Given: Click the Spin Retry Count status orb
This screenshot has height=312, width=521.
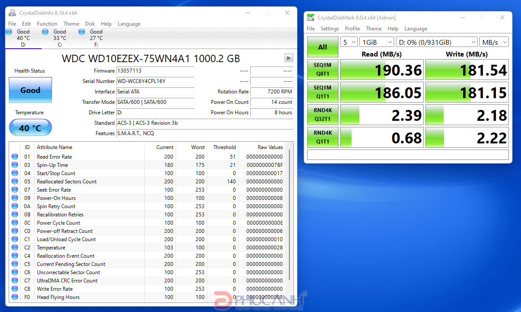Looking at the screenshot, I should [15, 206].
